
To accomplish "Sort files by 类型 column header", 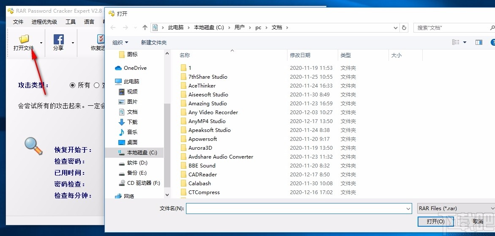I will pyautogui.click(x=346, y=55).
